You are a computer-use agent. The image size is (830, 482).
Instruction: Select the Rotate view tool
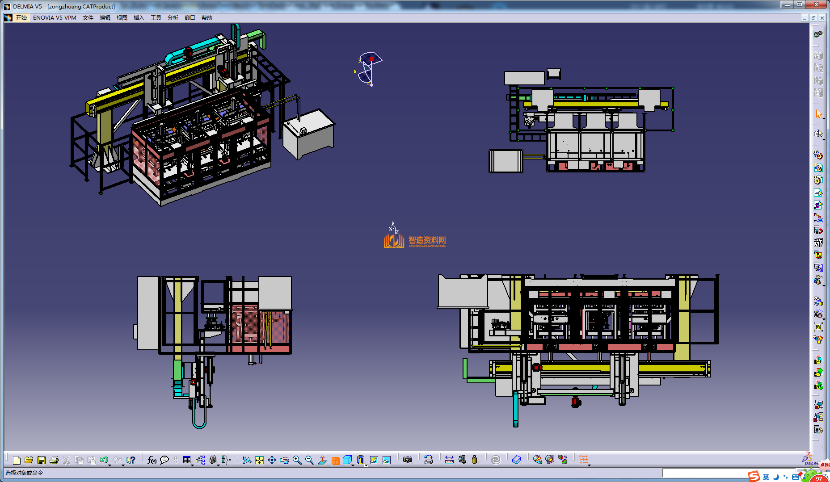(x=284, y=460)
